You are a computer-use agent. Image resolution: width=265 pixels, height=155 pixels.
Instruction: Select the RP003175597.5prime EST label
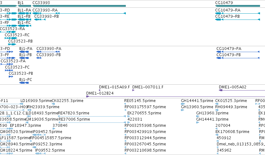point(145,107)
